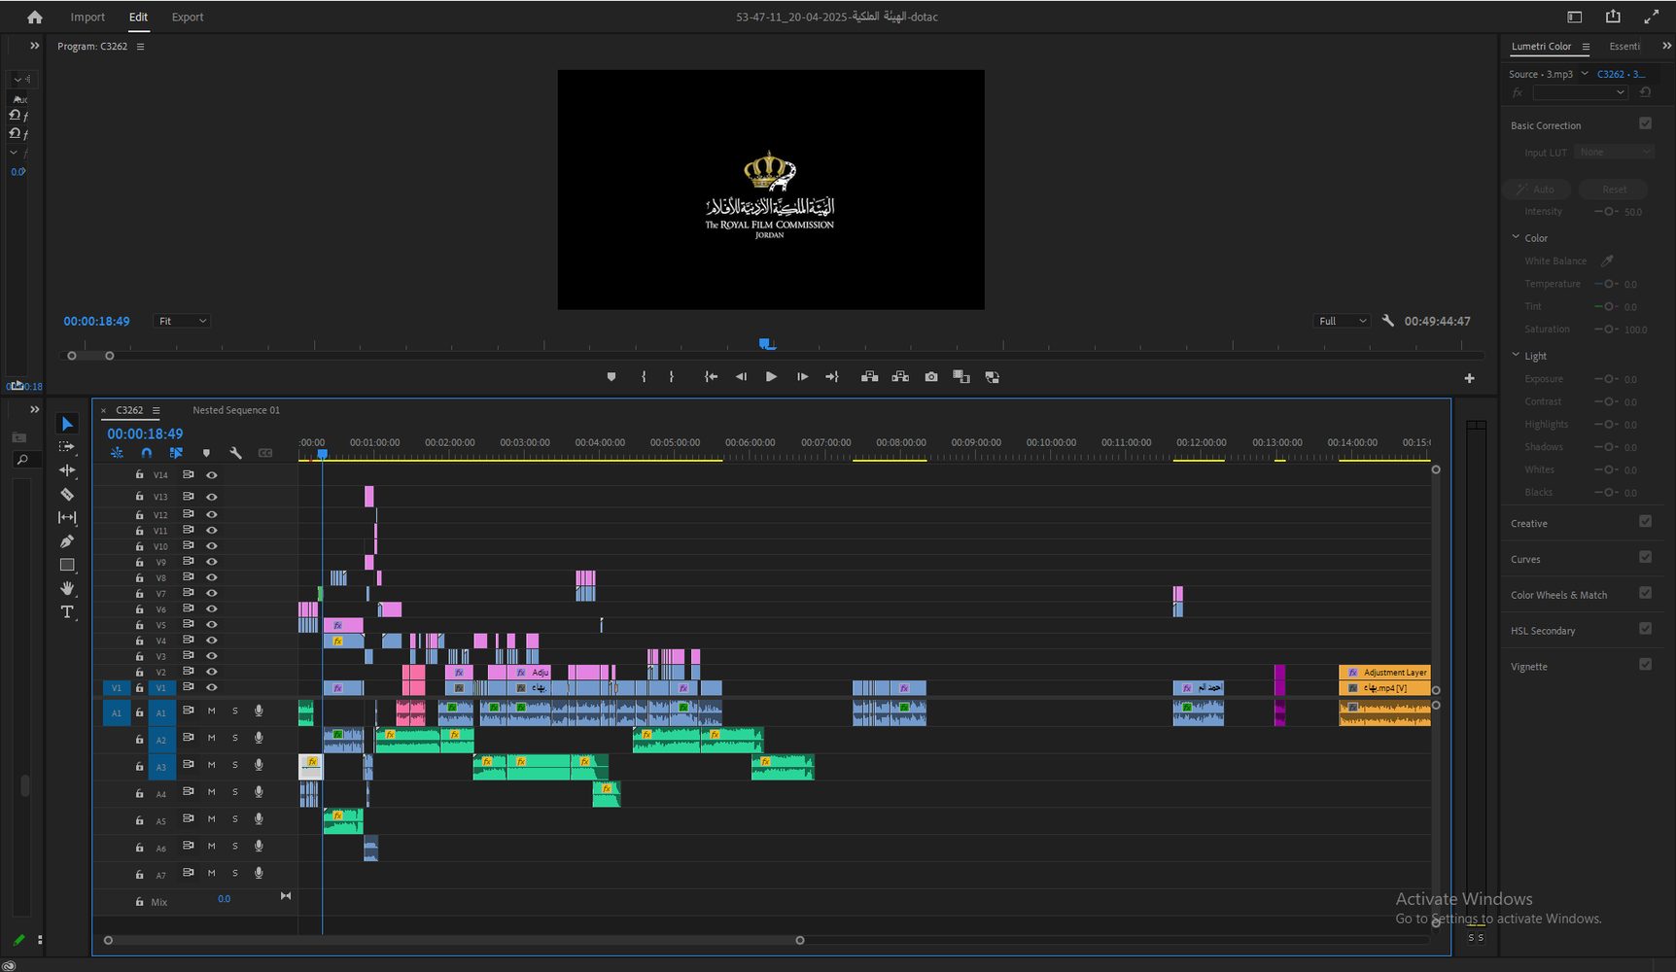
Task: Open the Program C3262 panel menu
Action: (x=140, y=46)
